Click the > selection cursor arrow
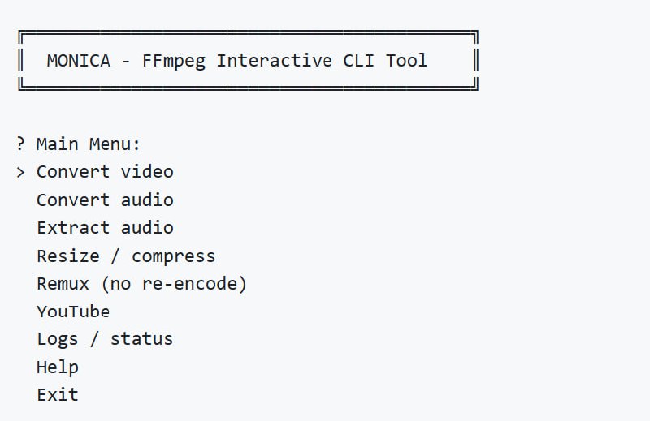Viewport: 650px width, 421px height. pyautogui.click(x=21, y=172)
